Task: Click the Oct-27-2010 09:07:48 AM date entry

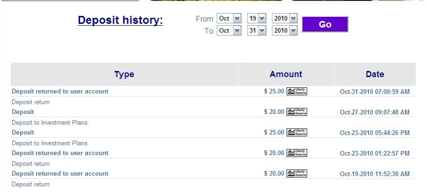Action: click(x=375, y=112)
